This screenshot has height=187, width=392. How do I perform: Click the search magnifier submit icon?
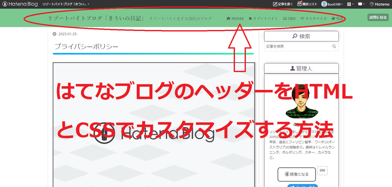coord(334,46)
